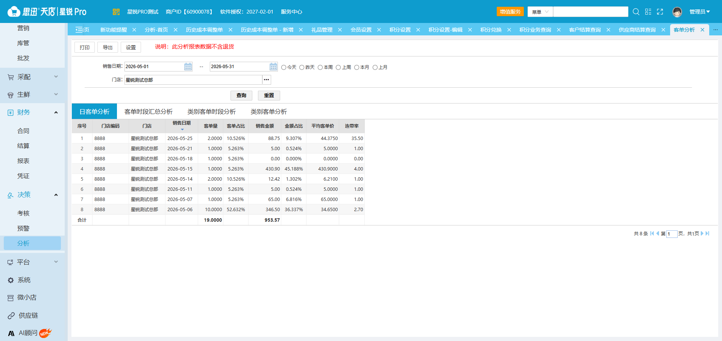Click the 设置 button

tap(131, 47)
